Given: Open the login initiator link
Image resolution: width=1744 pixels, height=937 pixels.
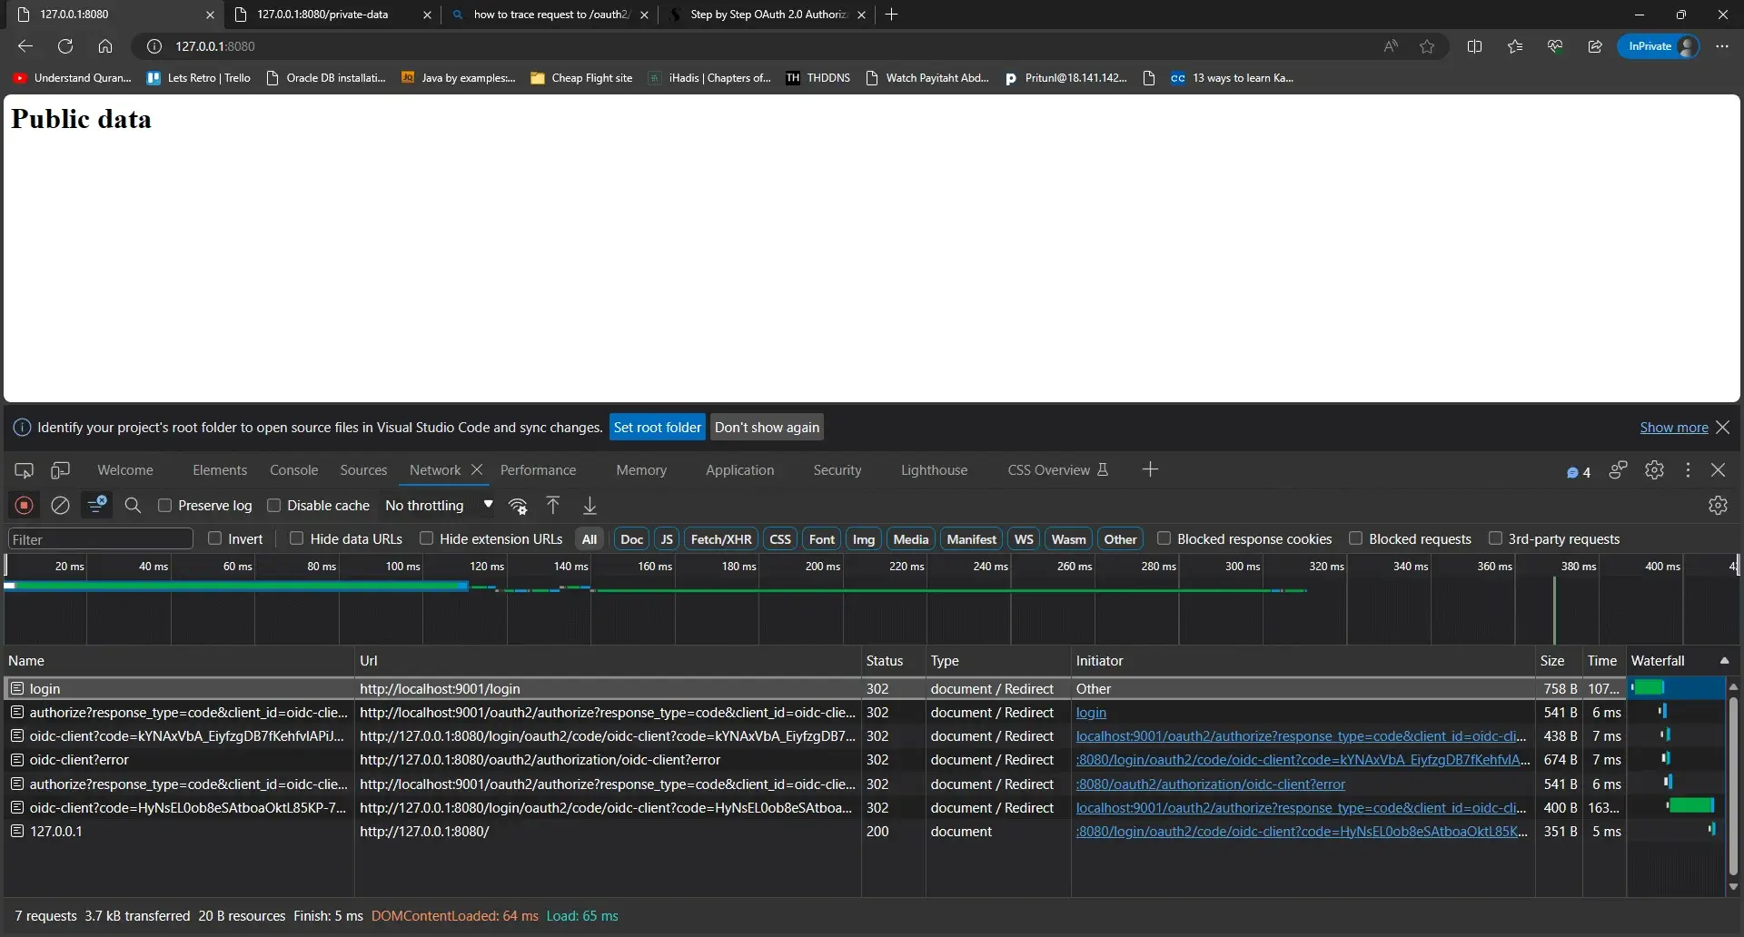Looking at the screenshot, I should pos(1091,713).
